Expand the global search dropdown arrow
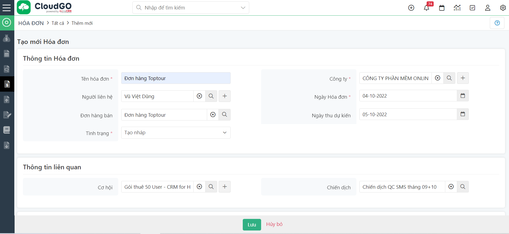This screenshot has height=234, width=509. (243, 8)
